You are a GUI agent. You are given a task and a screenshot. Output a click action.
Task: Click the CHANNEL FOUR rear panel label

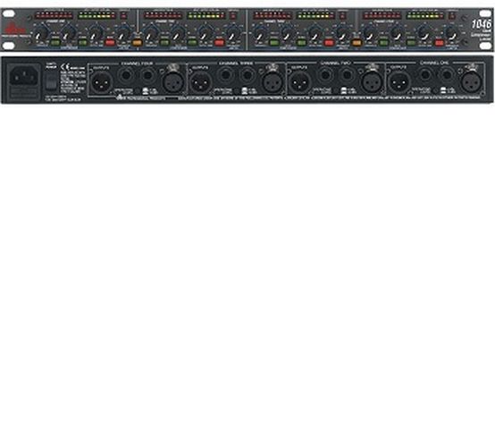pyautogui.click(x=137, y=64)
